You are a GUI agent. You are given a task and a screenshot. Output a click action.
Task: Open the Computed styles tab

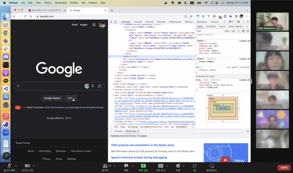click(211, 26)
